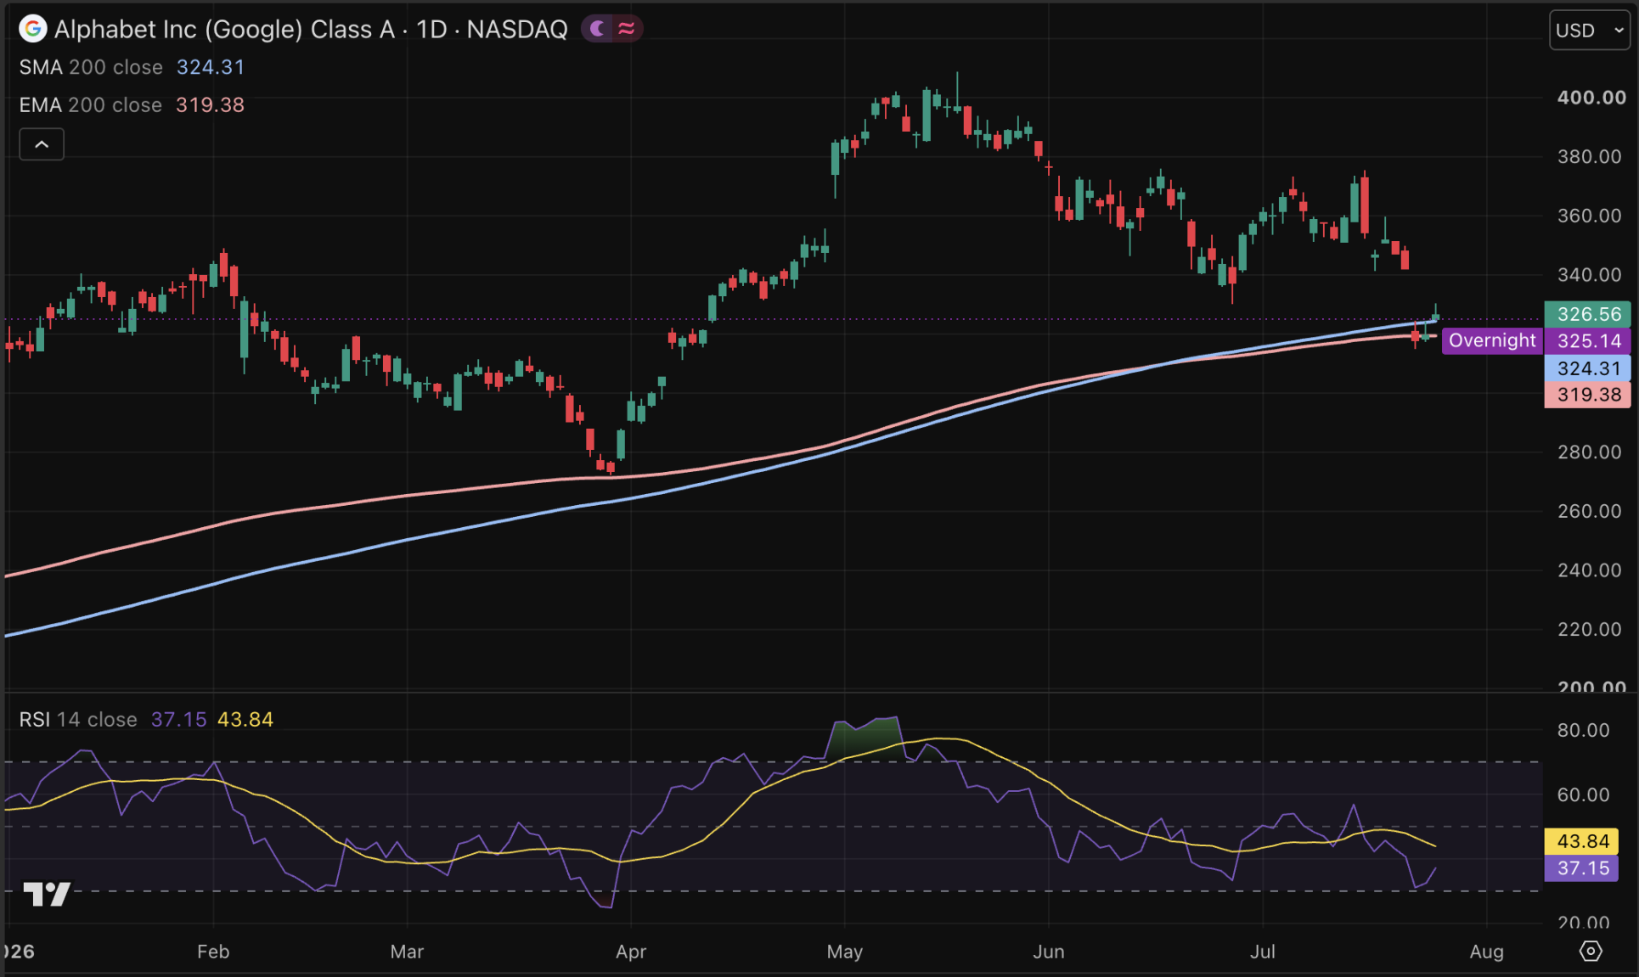Click the pink 319.38 EMA price tag

(1587, 394)
